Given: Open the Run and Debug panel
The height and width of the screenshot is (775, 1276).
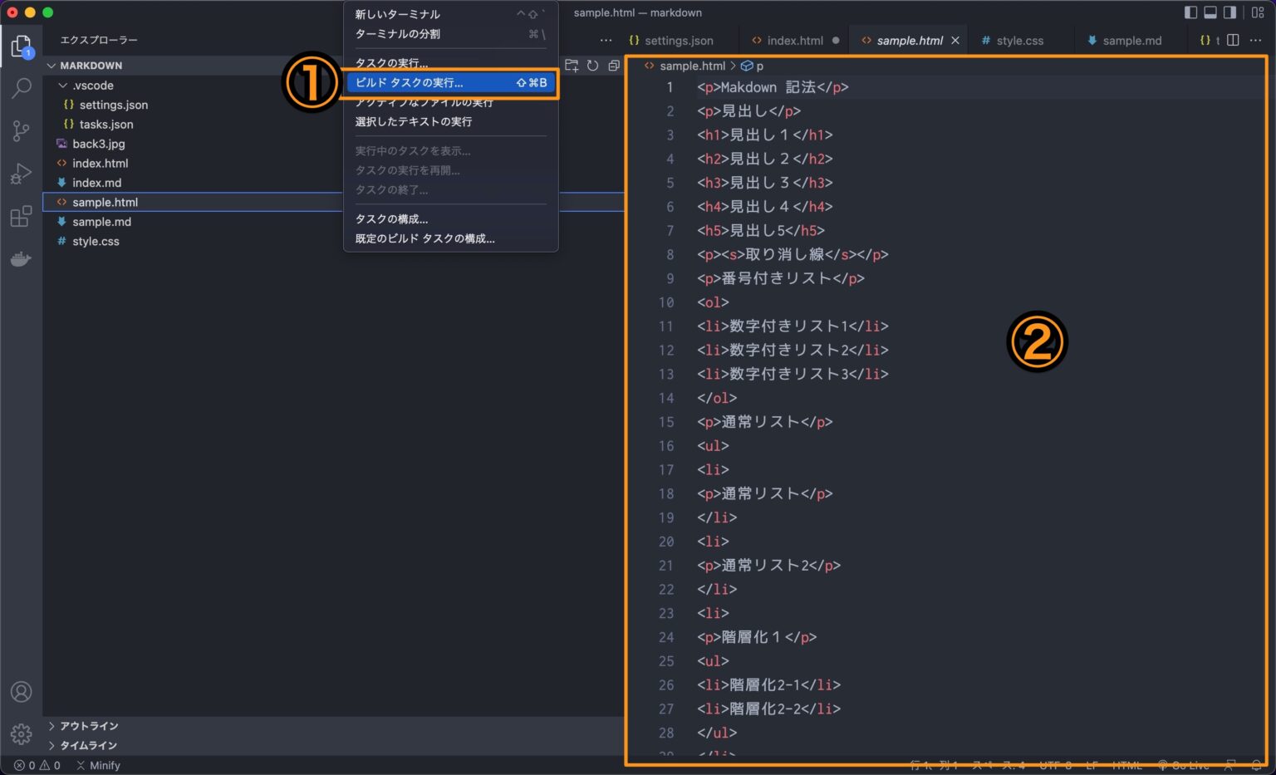Looking at the screenshot, I should point(21,173).
